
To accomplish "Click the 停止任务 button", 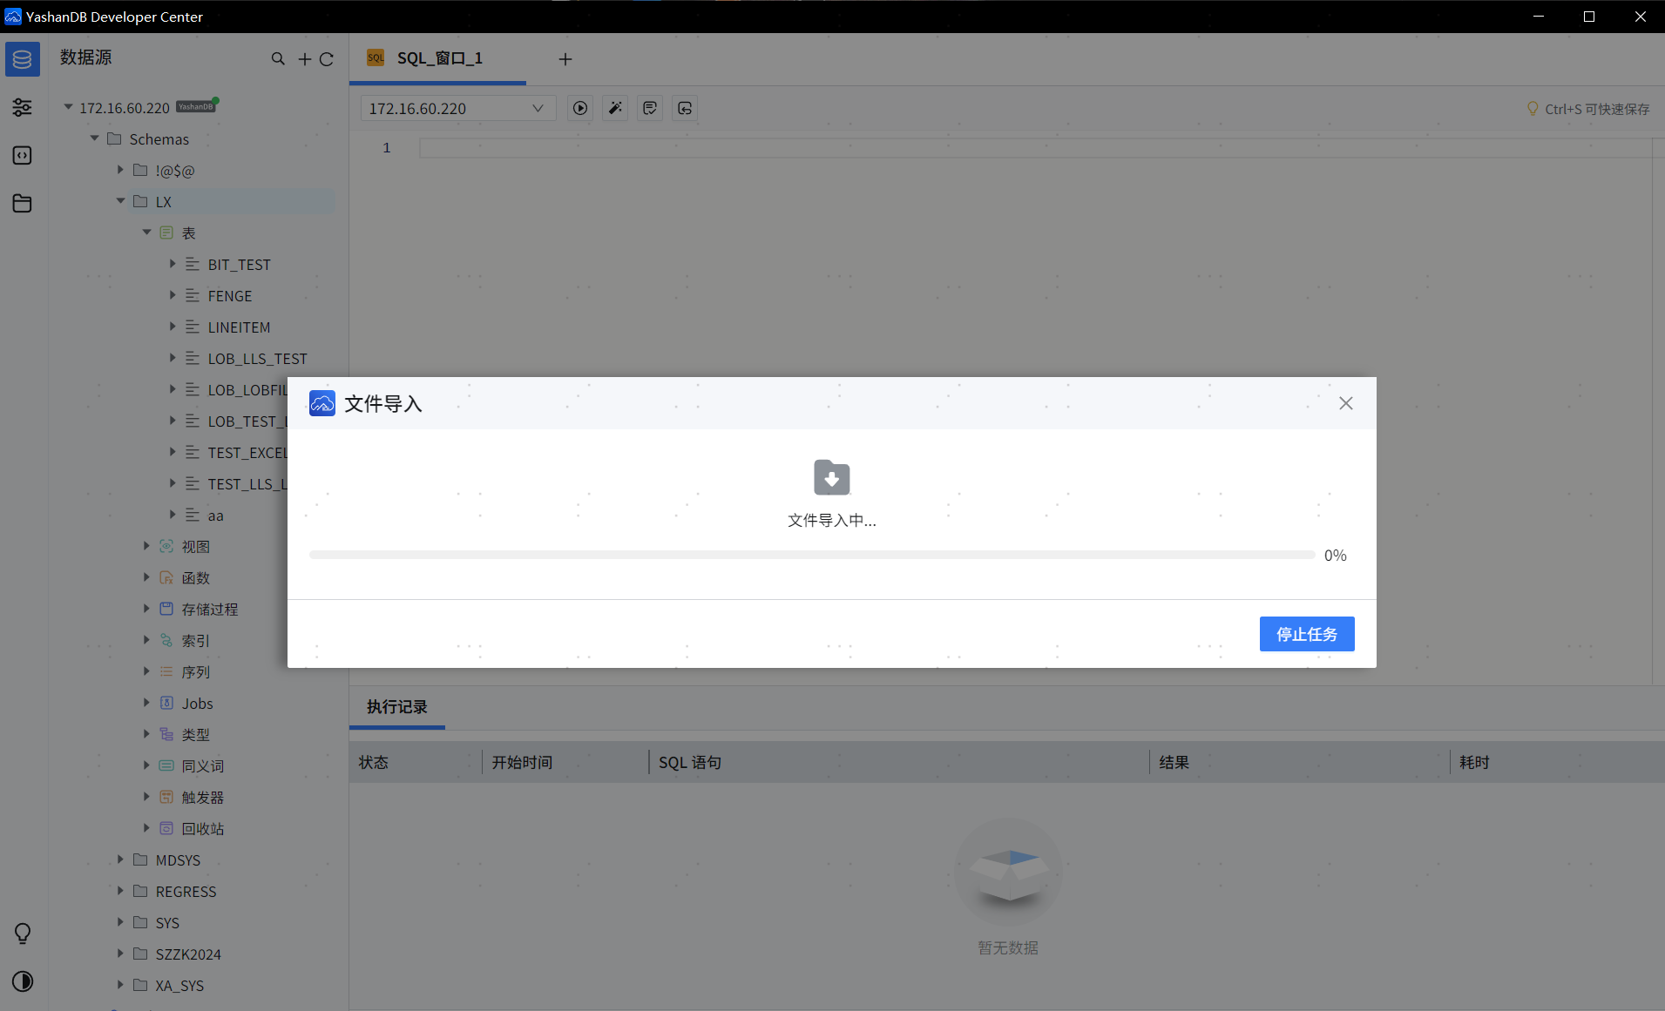I will click(1306, 634).
